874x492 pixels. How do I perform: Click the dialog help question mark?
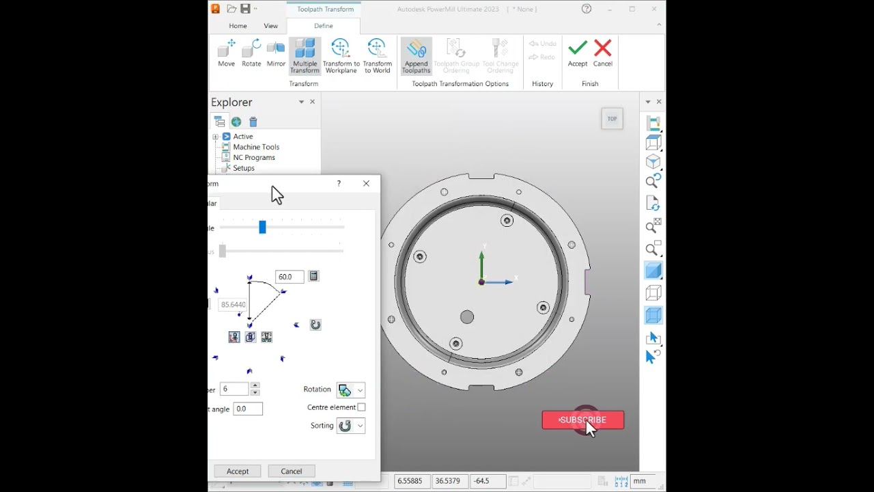pos(339,183)
